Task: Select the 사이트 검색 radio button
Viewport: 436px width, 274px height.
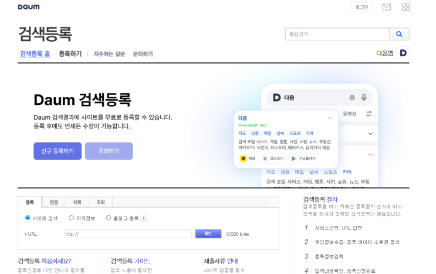Action: (x=28, y=218)
